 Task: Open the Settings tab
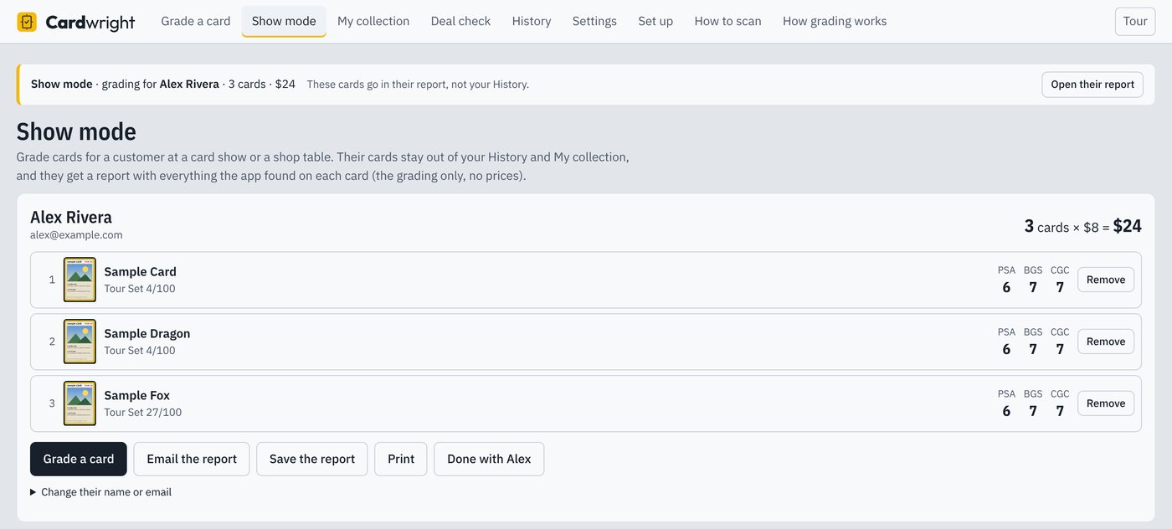coord(594,21)
